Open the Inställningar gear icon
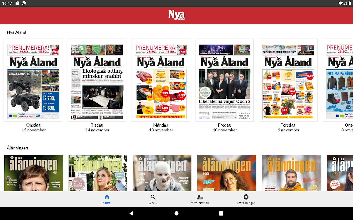The height and width of the screenshot is (220, 353). 246,197
